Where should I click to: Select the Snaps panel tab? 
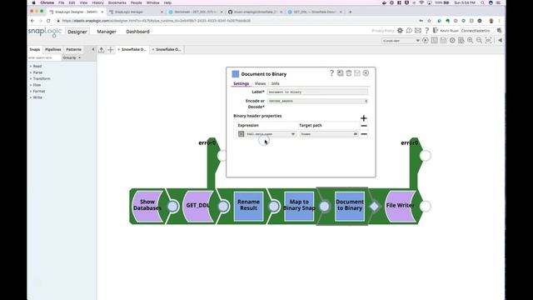tap(35, 49)
